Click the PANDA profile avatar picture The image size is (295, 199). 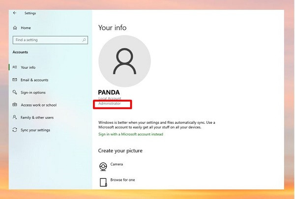tap(124, 61)
